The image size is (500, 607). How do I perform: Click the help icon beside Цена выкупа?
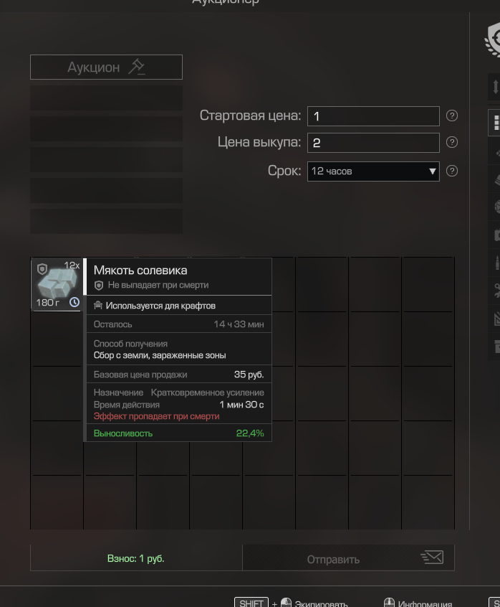[x=452, y=142]
